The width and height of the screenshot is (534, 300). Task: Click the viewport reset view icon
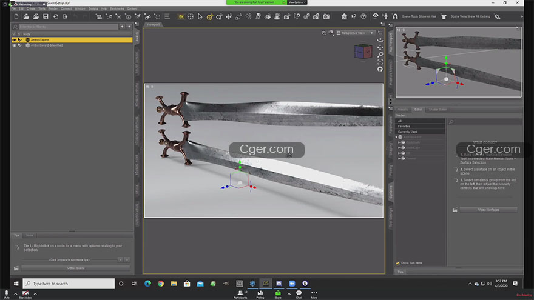click(380, 69)
